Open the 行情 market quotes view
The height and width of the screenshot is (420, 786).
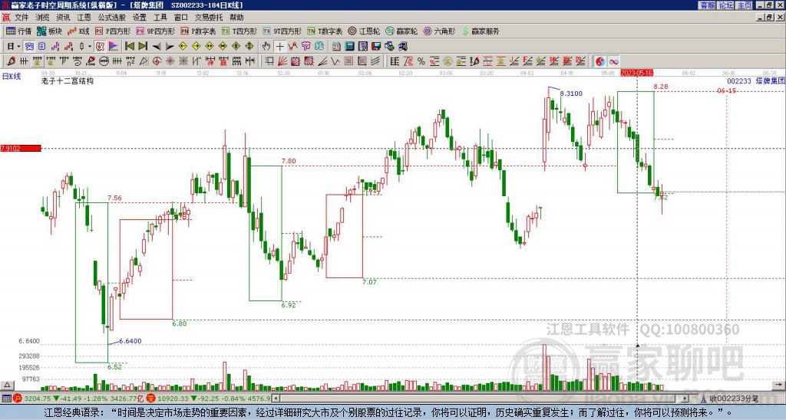[x=18, y=31]
